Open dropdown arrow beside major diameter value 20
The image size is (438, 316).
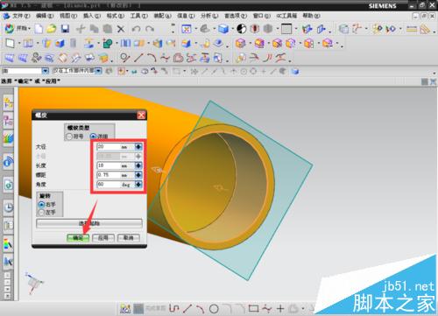click(x=138, y=147)
